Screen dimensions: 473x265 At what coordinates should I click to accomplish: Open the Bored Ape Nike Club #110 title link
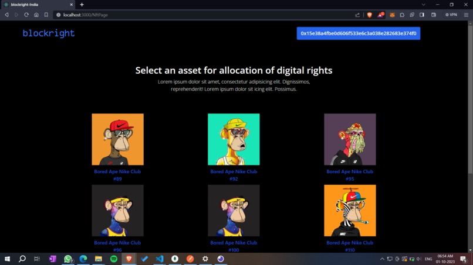point(350,246)
